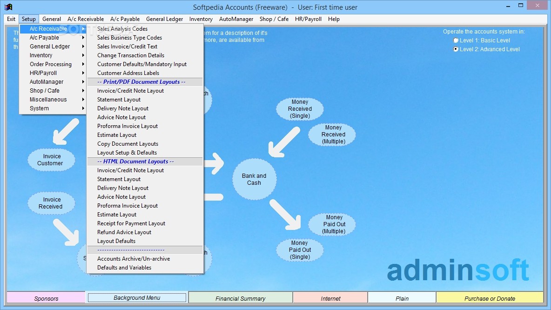Image resolution: width=551 pixels, height=310 pixels.
Task: Expand Order Processing setup submenu
Action: pyautogui.click(x=53, y=64)
